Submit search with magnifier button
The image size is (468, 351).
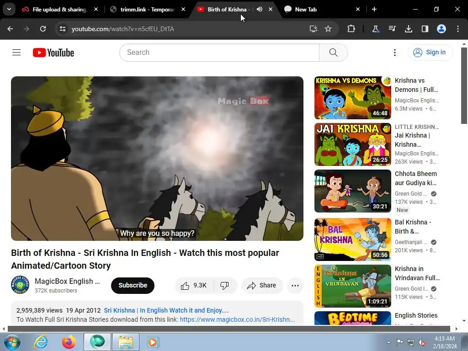333,53
